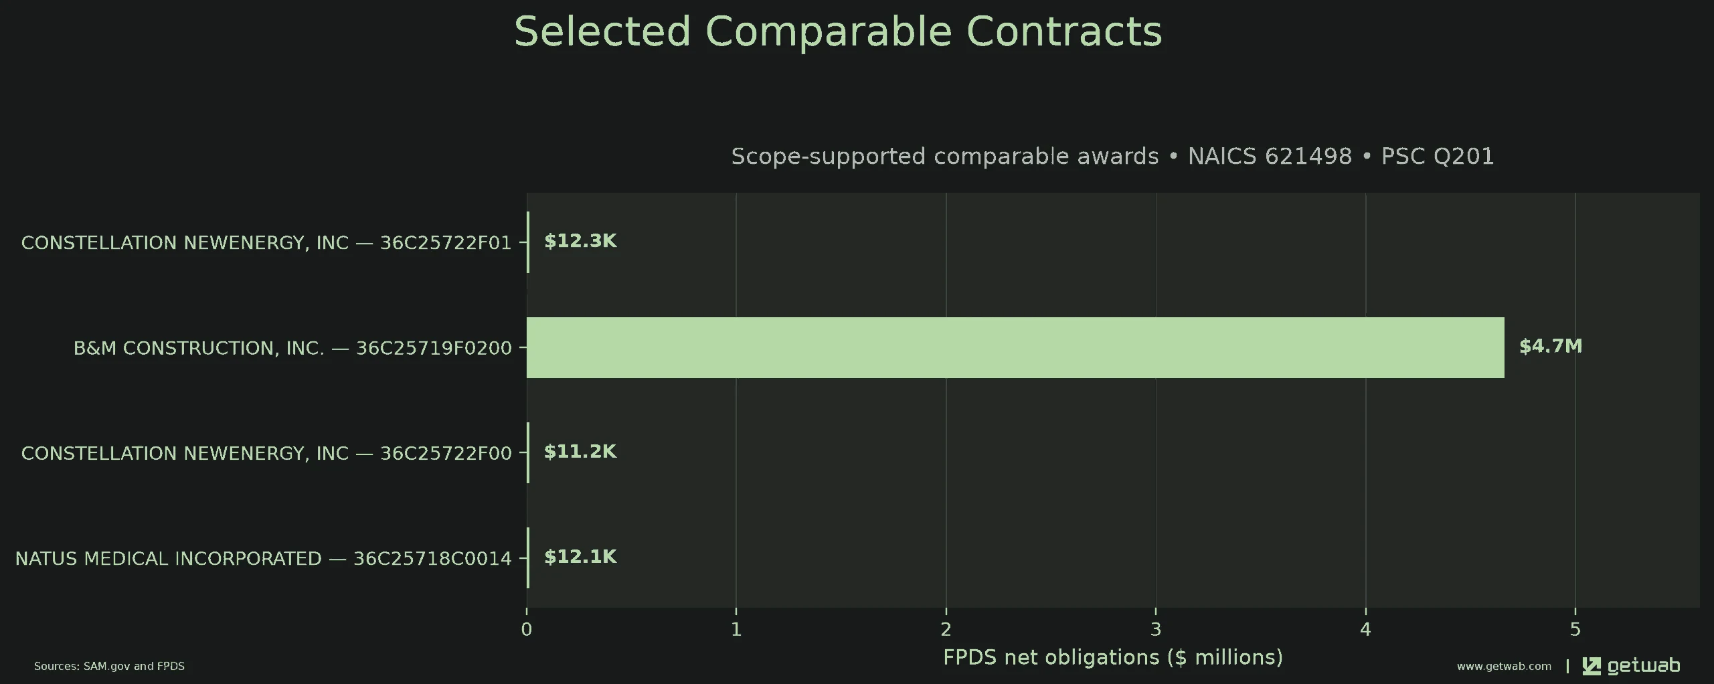Select the Constellation NewEnergy 36C25722F01 label

(266, 243)
